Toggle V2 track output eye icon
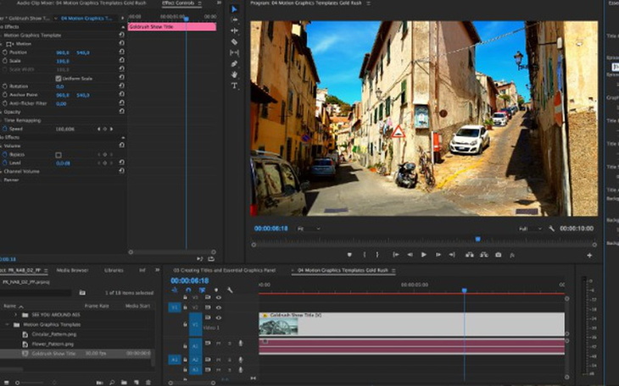Viewport: 619px width, 386px height. point(218,307)
